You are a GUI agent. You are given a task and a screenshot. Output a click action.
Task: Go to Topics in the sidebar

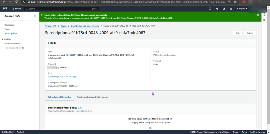coord(7,29)
